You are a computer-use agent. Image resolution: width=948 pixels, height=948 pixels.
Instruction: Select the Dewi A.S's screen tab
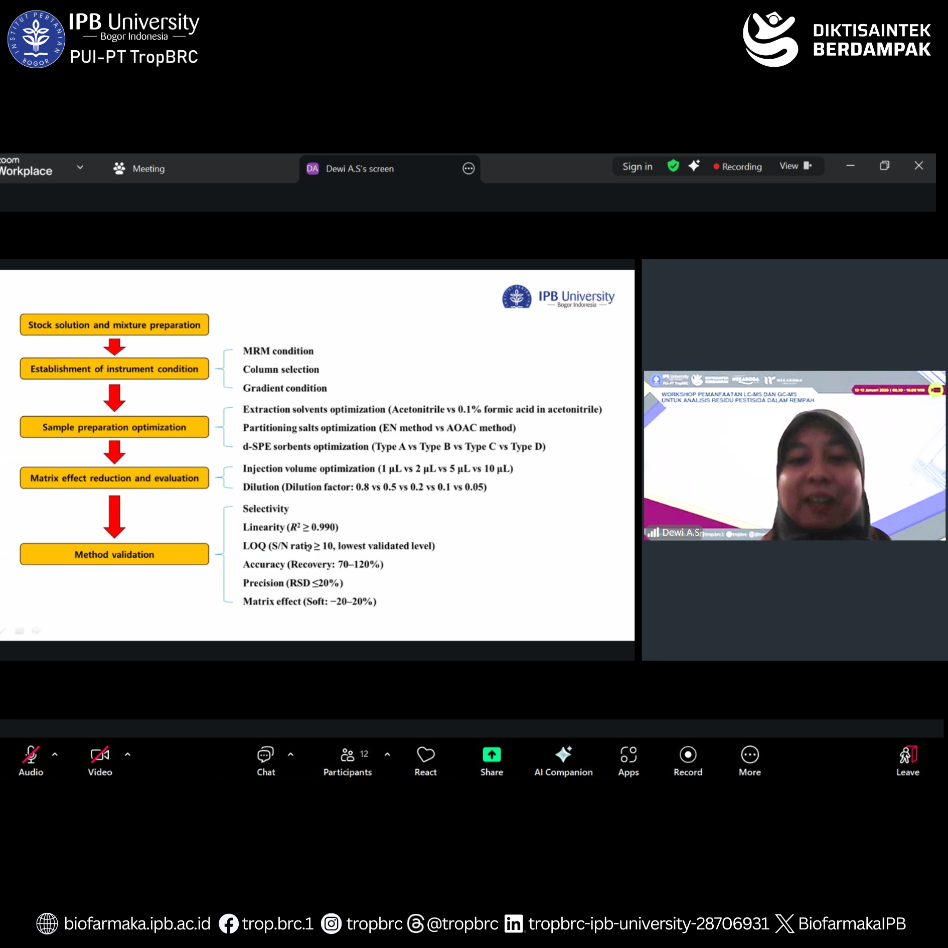pos(359,169)
